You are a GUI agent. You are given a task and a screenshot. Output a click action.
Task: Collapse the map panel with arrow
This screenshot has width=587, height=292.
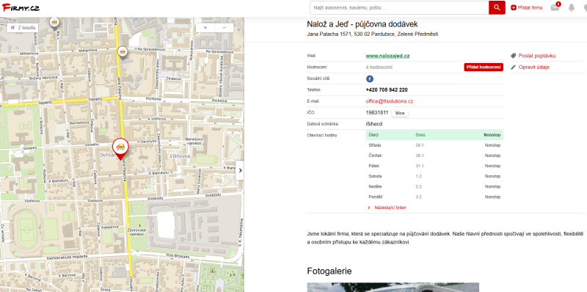point(240,170)
